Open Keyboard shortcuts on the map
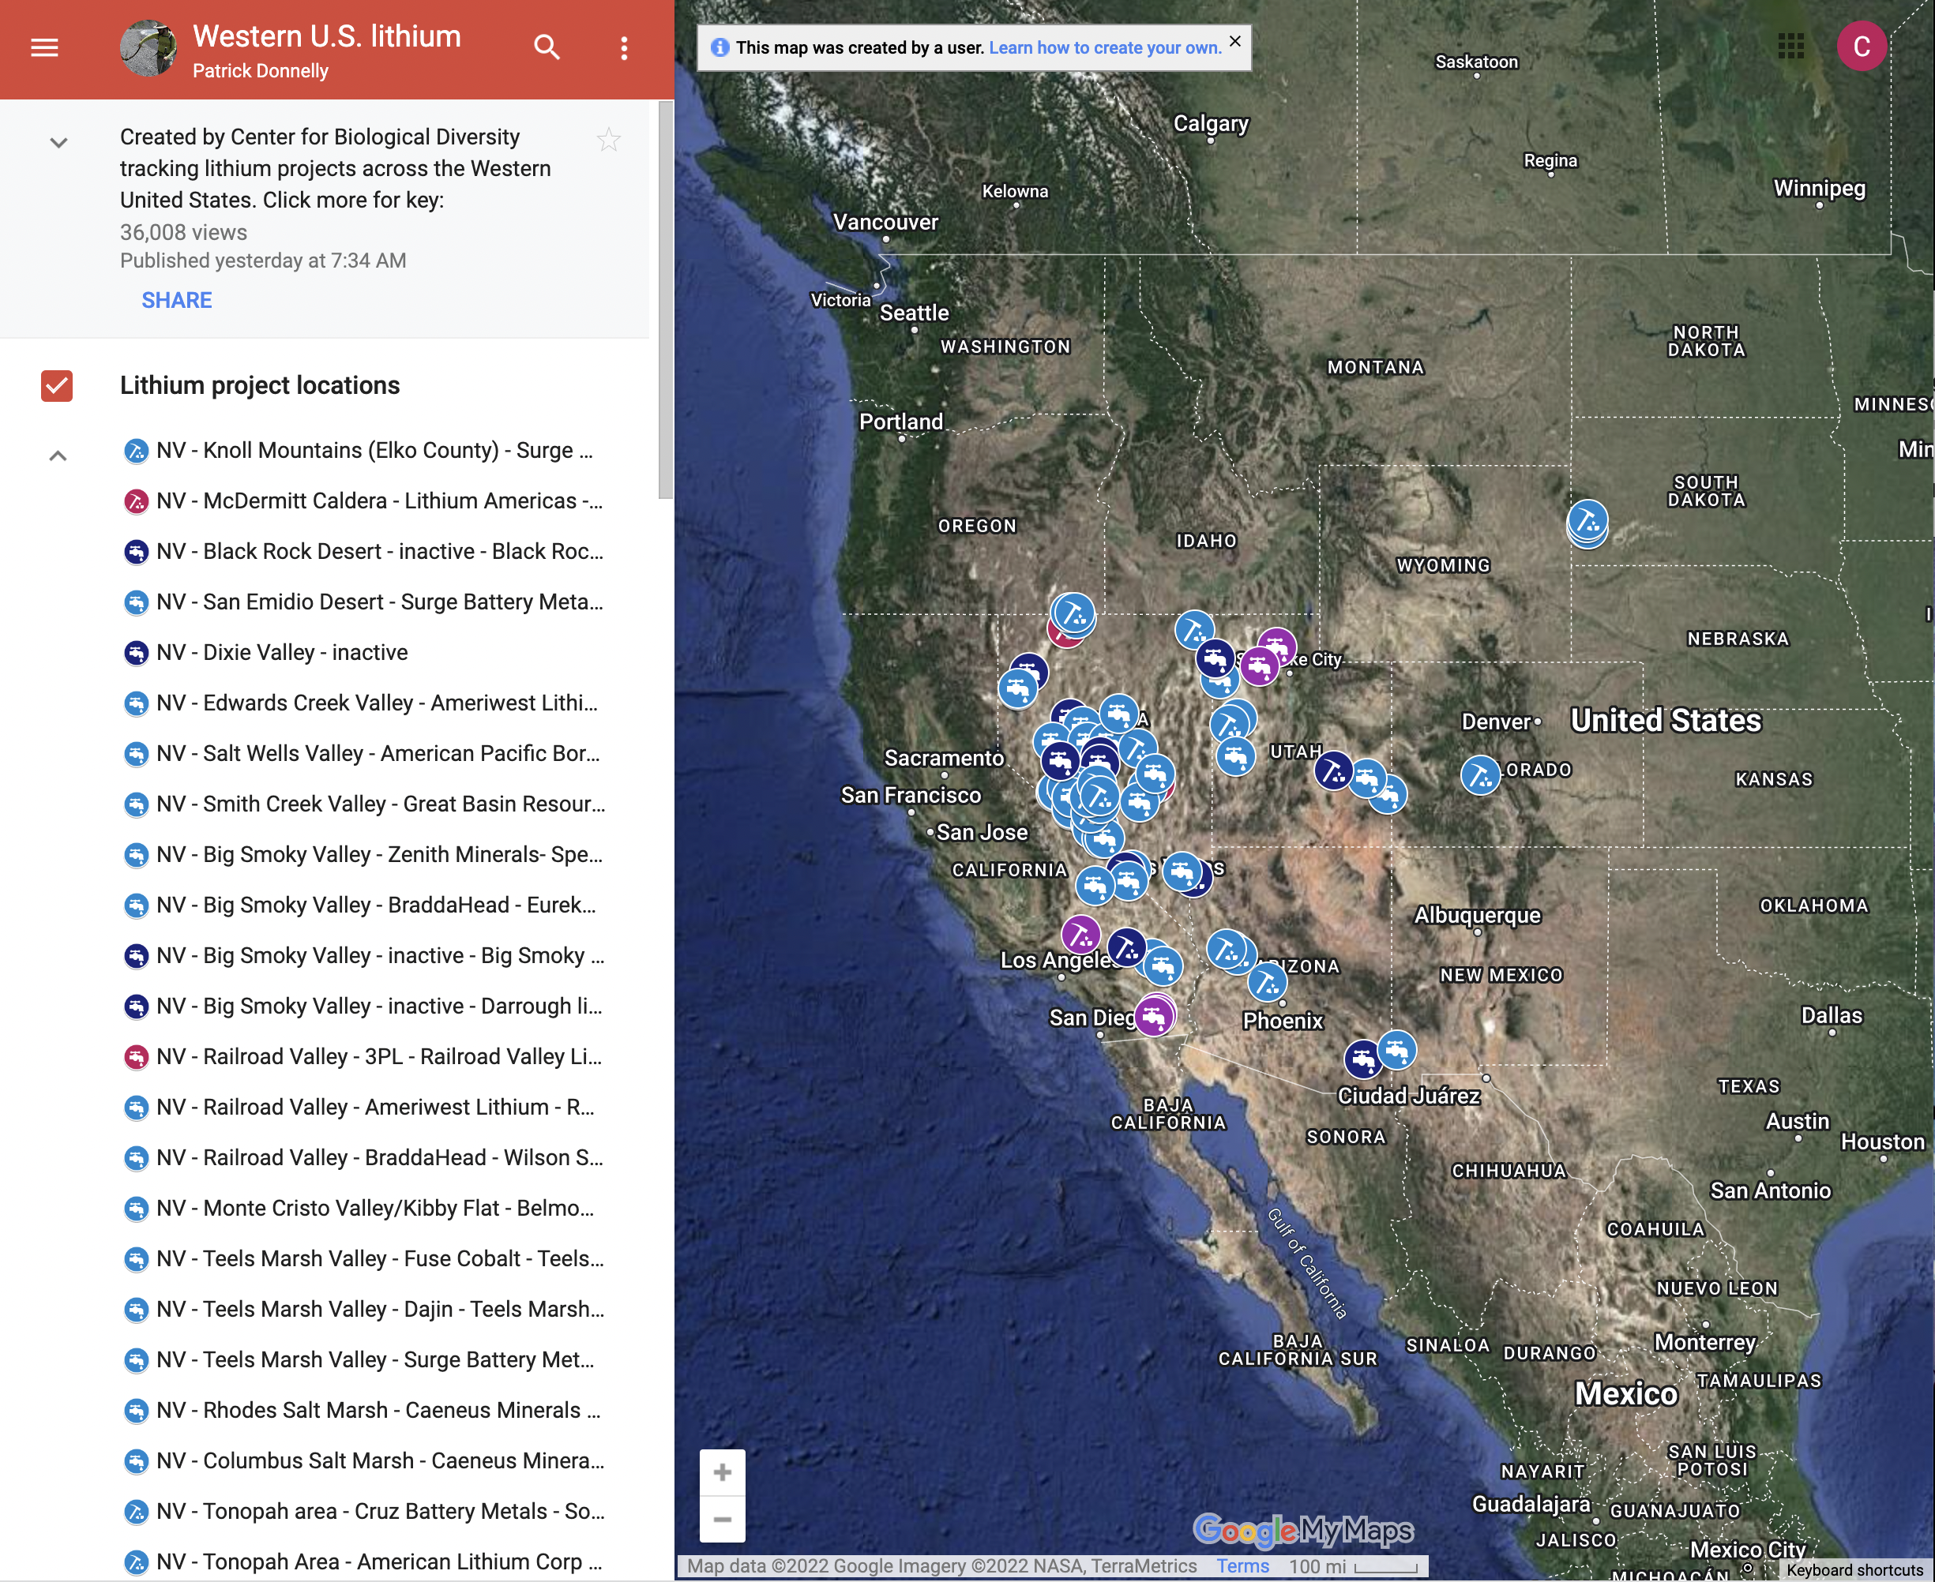This screenshot has width=1935, height=1582. (x=1854, y=1569)
